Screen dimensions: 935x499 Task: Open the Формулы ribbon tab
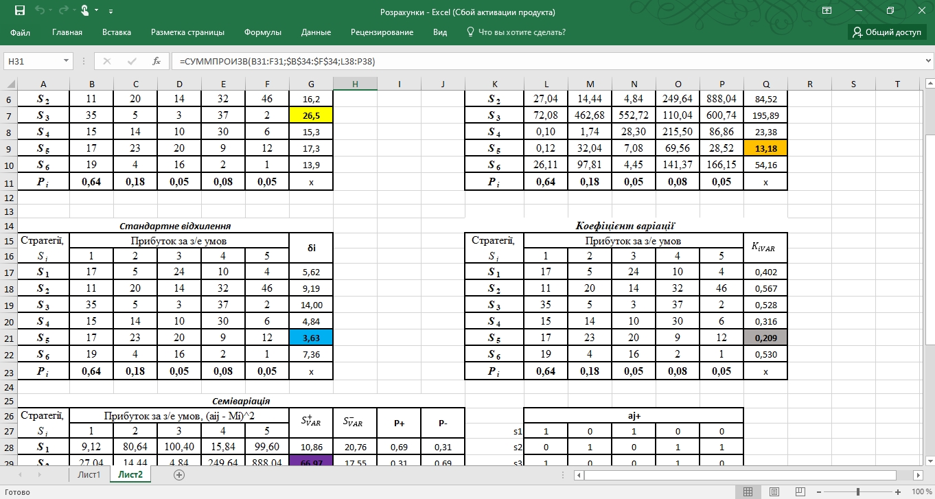263,32
